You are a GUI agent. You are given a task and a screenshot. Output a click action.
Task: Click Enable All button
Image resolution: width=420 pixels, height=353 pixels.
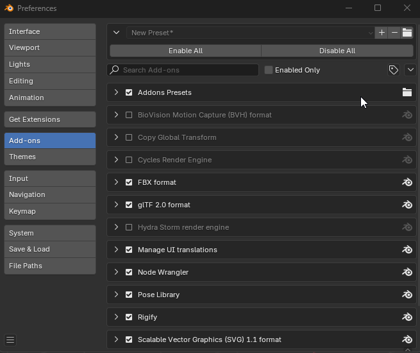[x=185, y=51]
